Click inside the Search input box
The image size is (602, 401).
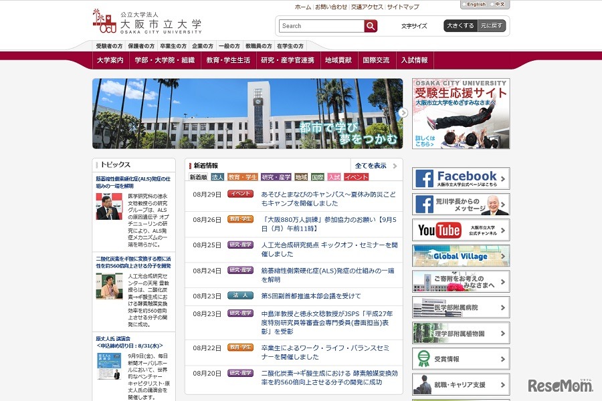[x=321, y=25]
